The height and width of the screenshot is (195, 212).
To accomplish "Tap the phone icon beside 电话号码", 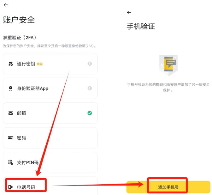I will pyautogui.click(x=10, y=187).
